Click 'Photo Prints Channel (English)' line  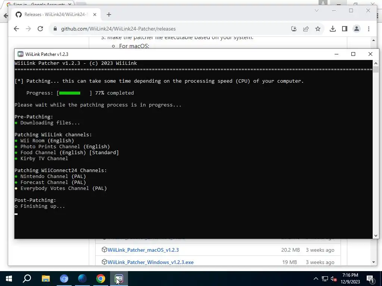pos(65,147)
